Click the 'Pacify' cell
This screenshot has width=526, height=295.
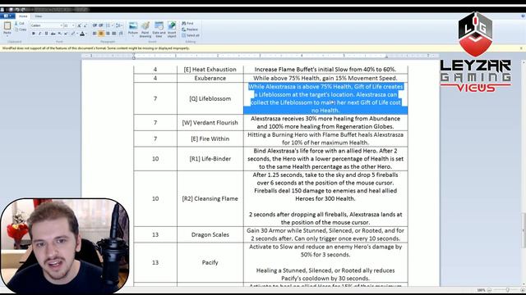click(x=210, y=262)
